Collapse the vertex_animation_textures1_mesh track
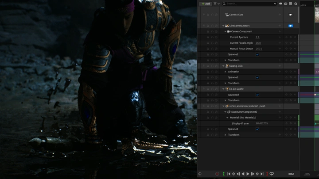Viewport: 319px width, 179px height. [x=223, y=106]
